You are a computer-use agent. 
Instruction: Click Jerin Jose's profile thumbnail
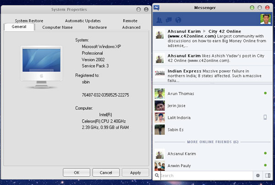[x=159, y=106]
